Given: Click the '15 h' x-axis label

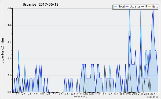Looking at the screenshot, I should coord(104,94).
